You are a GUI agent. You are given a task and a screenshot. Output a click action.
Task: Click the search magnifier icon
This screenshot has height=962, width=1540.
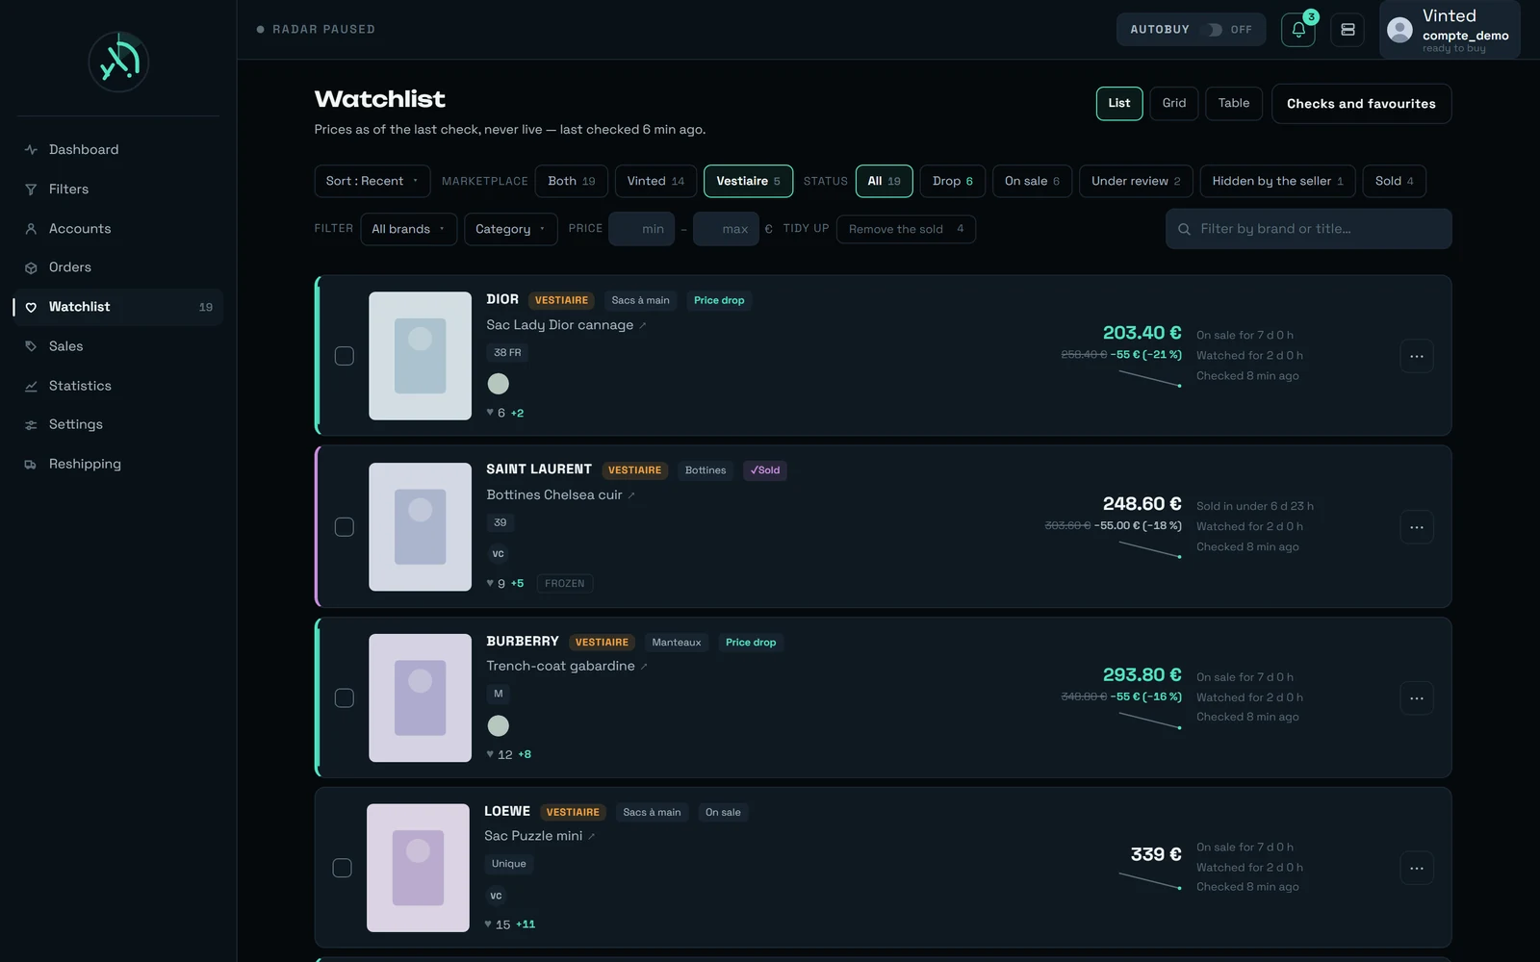(x=1184, y=229)
